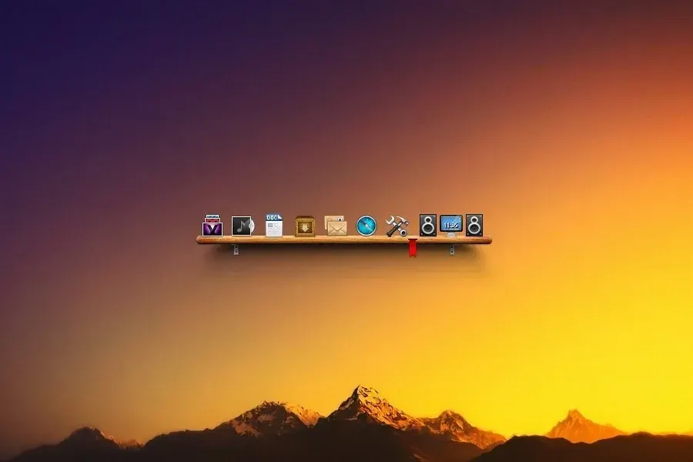This screenshot has height=462, width=693.
Task: Click the right speaker icon
Action: [x=474, y=226]
